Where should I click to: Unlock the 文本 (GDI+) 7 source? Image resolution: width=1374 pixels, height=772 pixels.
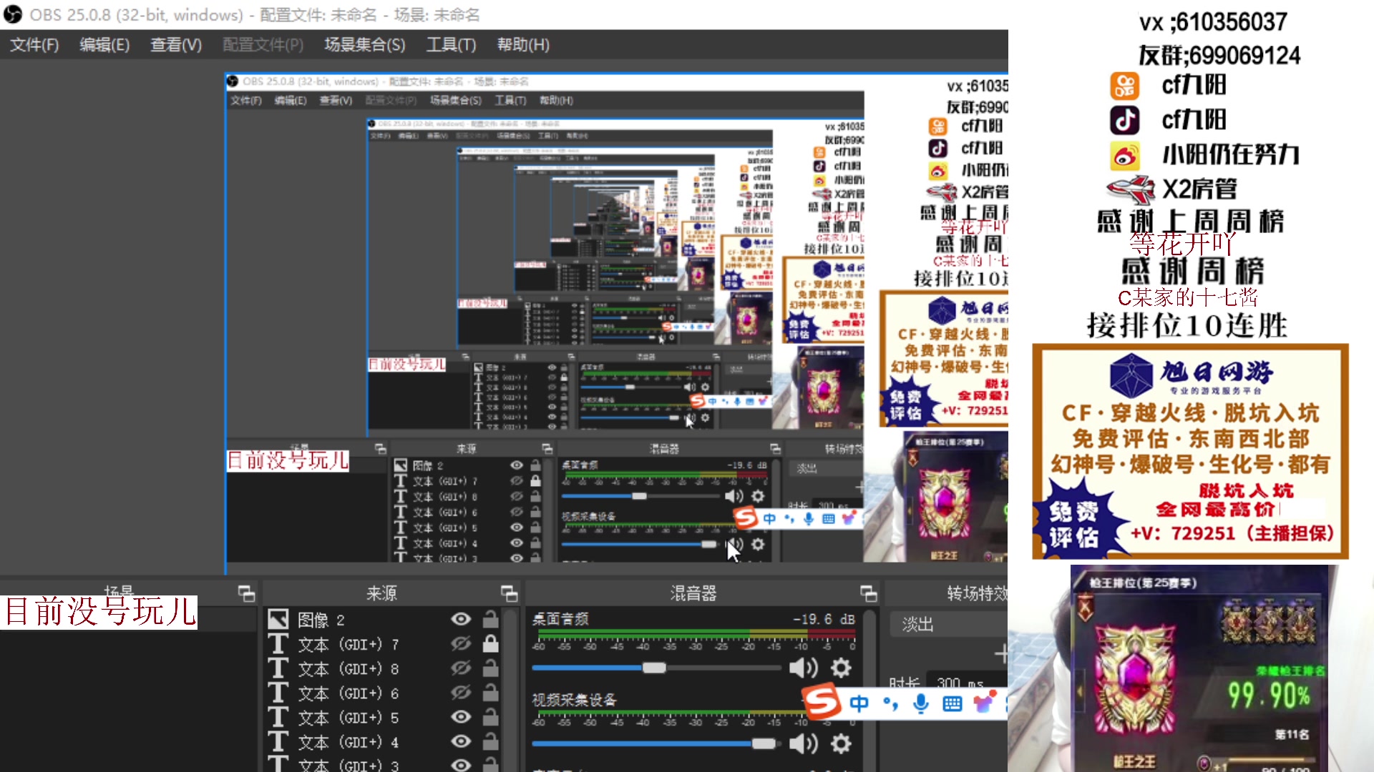490,643
